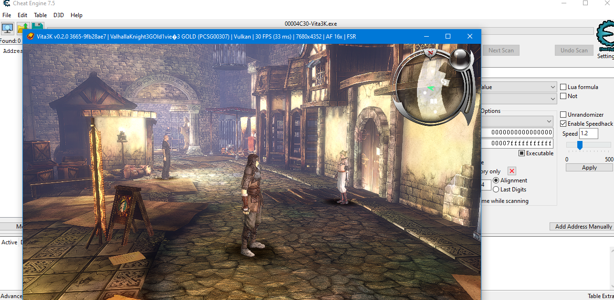Click the Active column header
Screen dimensions: 614x300
pyautogui.click(x=9, y=242)
